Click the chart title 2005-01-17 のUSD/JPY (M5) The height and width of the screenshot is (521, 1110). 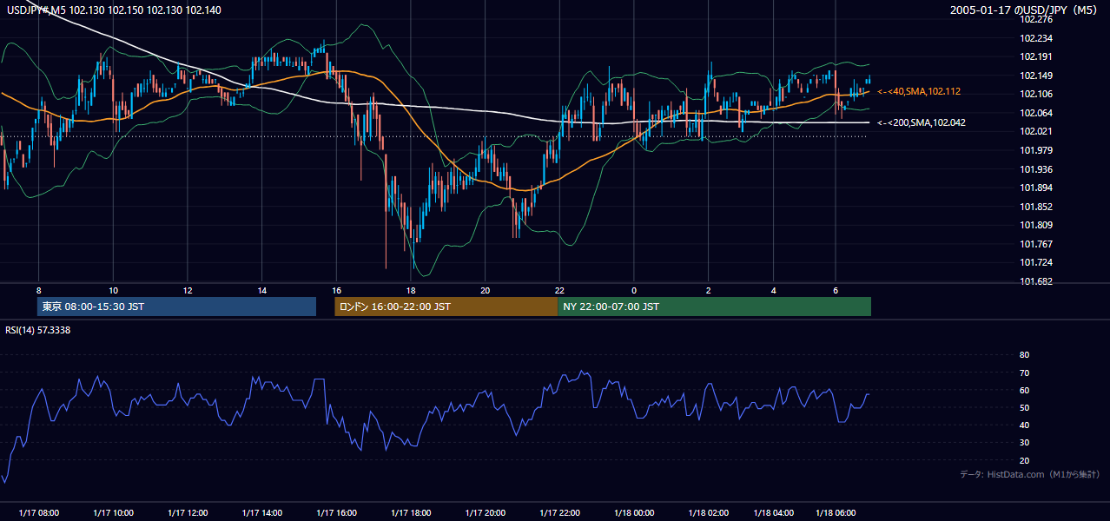click(x=1025, y=10)
